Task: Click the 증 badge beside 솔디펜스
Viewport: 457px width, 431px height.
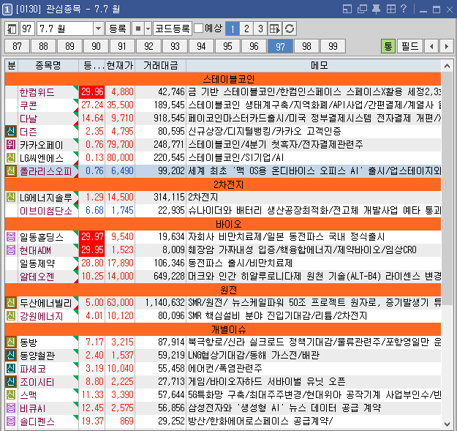Action: tap(11, 421)
